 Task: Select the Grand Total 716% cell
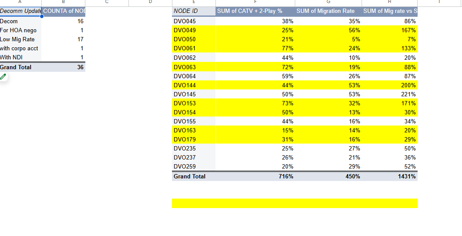[x=255, y=177]
